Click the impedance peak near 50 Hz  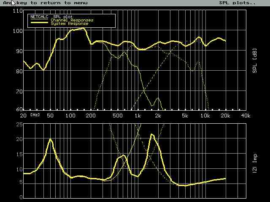tap(50, 139)
